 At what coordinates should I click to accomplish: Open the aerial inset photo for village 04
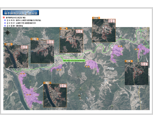pyautogui.click(x=42, y=52)
